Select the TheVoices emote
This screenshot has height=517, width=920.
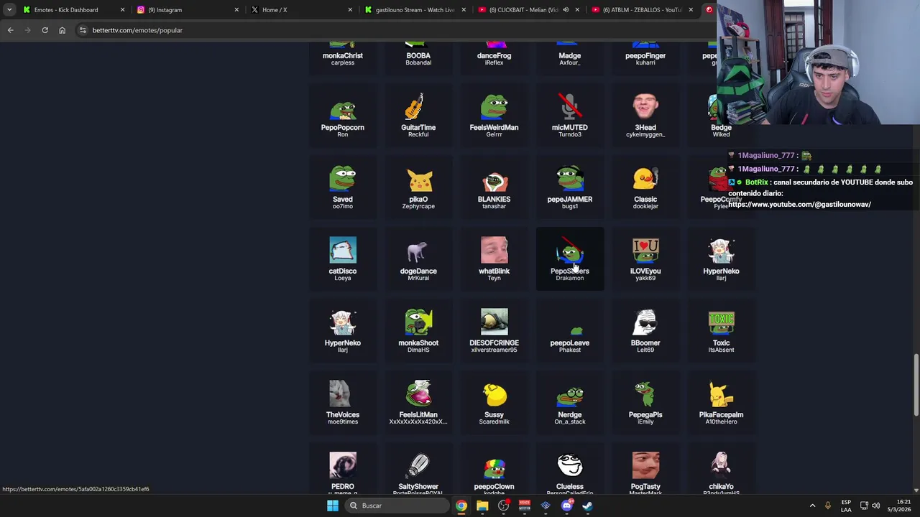(x=343, y=402)
